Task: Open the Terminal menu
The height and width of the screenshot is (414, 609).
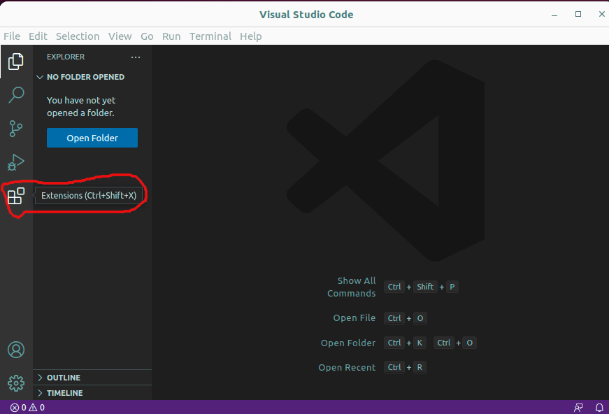Action: [210, 36]
